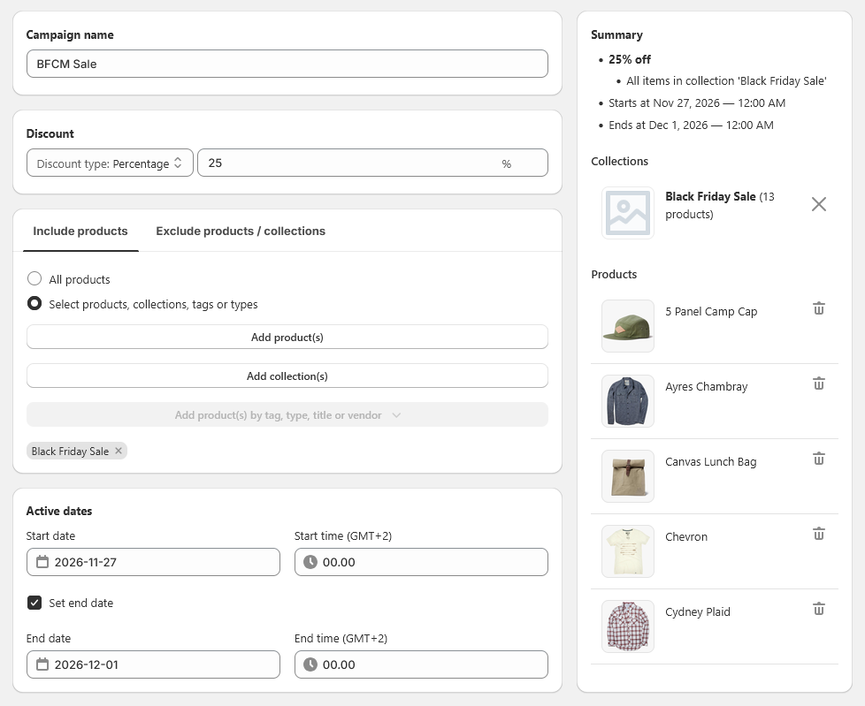The height and width of the screenshot is (706, 865).
Task: Click the calendar icon in End date
Action: (42, 664)
